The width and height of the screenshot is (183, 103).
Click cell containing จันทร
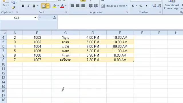pyautogui.click(x=65, y=55)
